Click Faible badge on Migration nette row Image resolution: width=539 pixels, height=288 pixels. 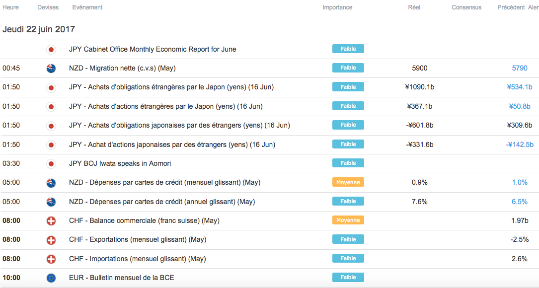pyautogui.click(x=348, y=68)
